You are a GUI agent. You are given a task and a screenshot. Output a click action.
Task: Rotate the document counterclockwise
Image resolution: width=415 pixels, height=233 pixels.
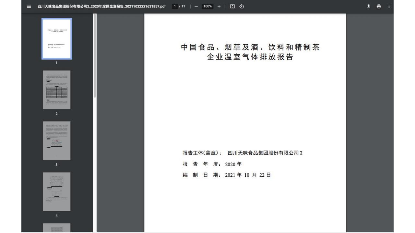coord(241,6)
